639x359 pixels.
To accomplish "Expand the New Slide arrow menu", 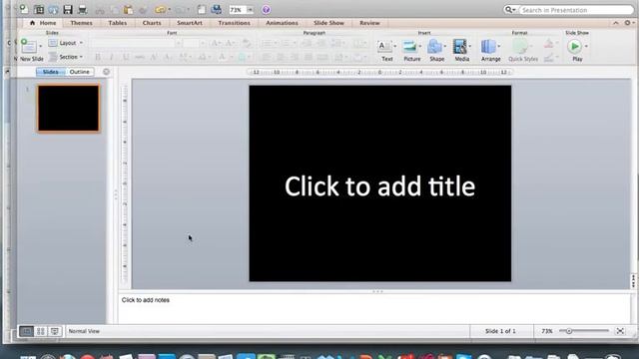I will 40,46.
